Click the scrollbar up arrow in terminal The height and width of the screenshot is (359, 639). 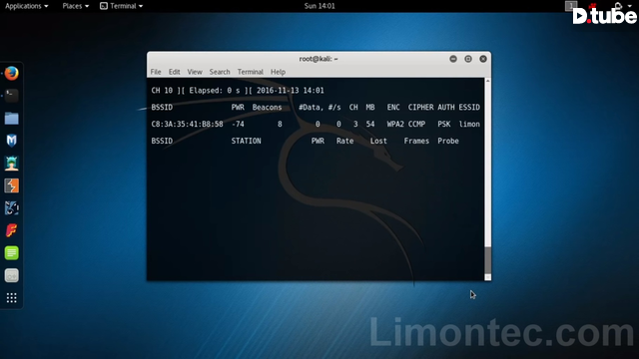(x=488, y=81)
